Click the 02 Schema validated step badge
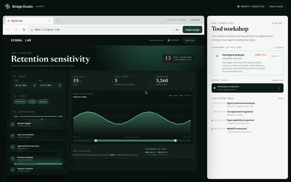 point(13,159)
